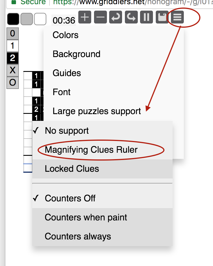Pick the gray color swatch
The image size is (213, 266).
point(27,19)
